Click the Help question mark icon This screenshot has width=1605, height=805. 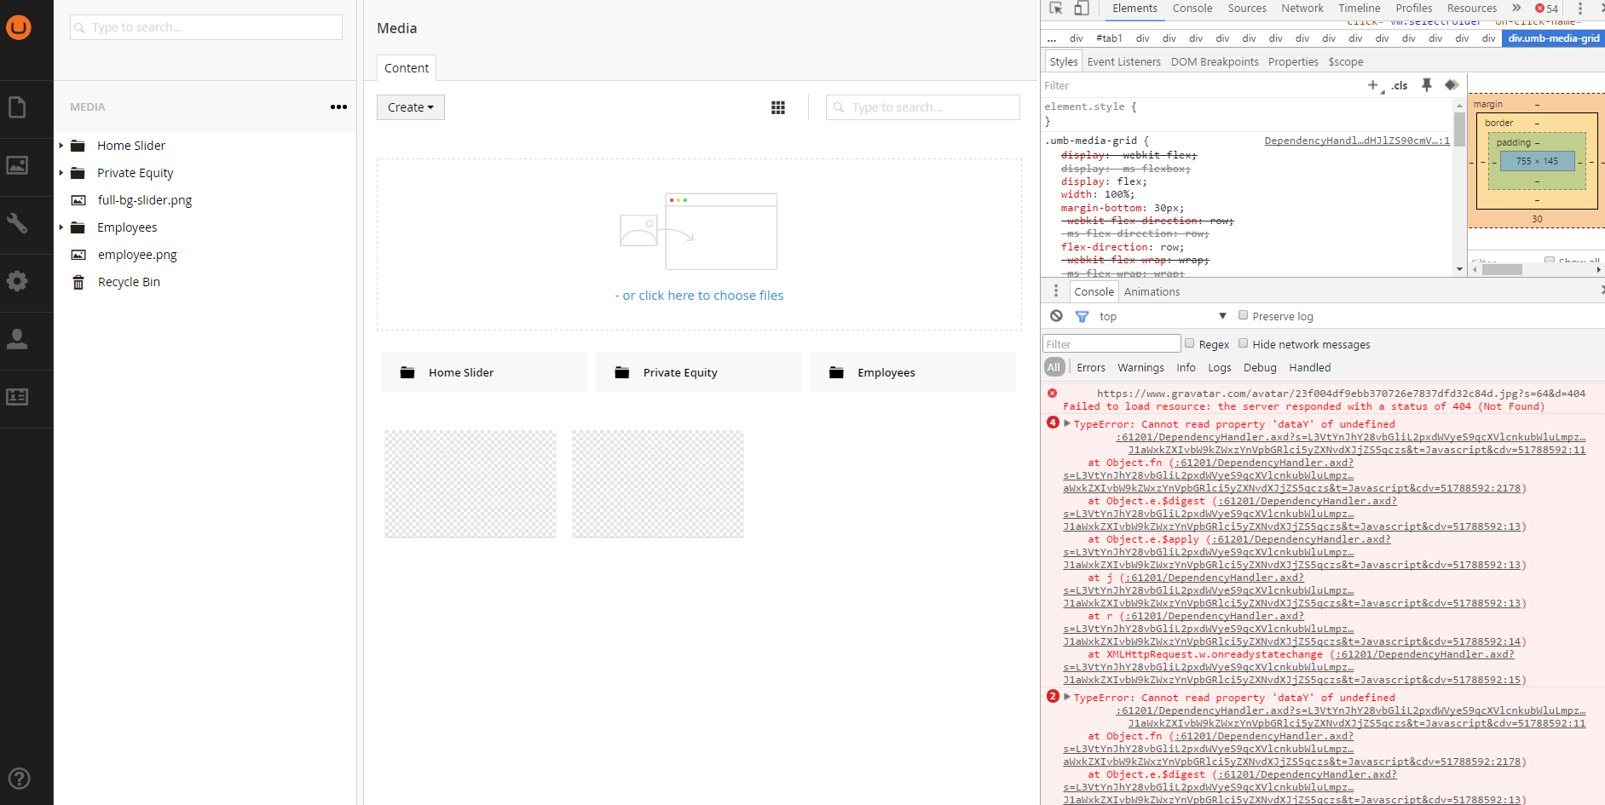[19, 778]
